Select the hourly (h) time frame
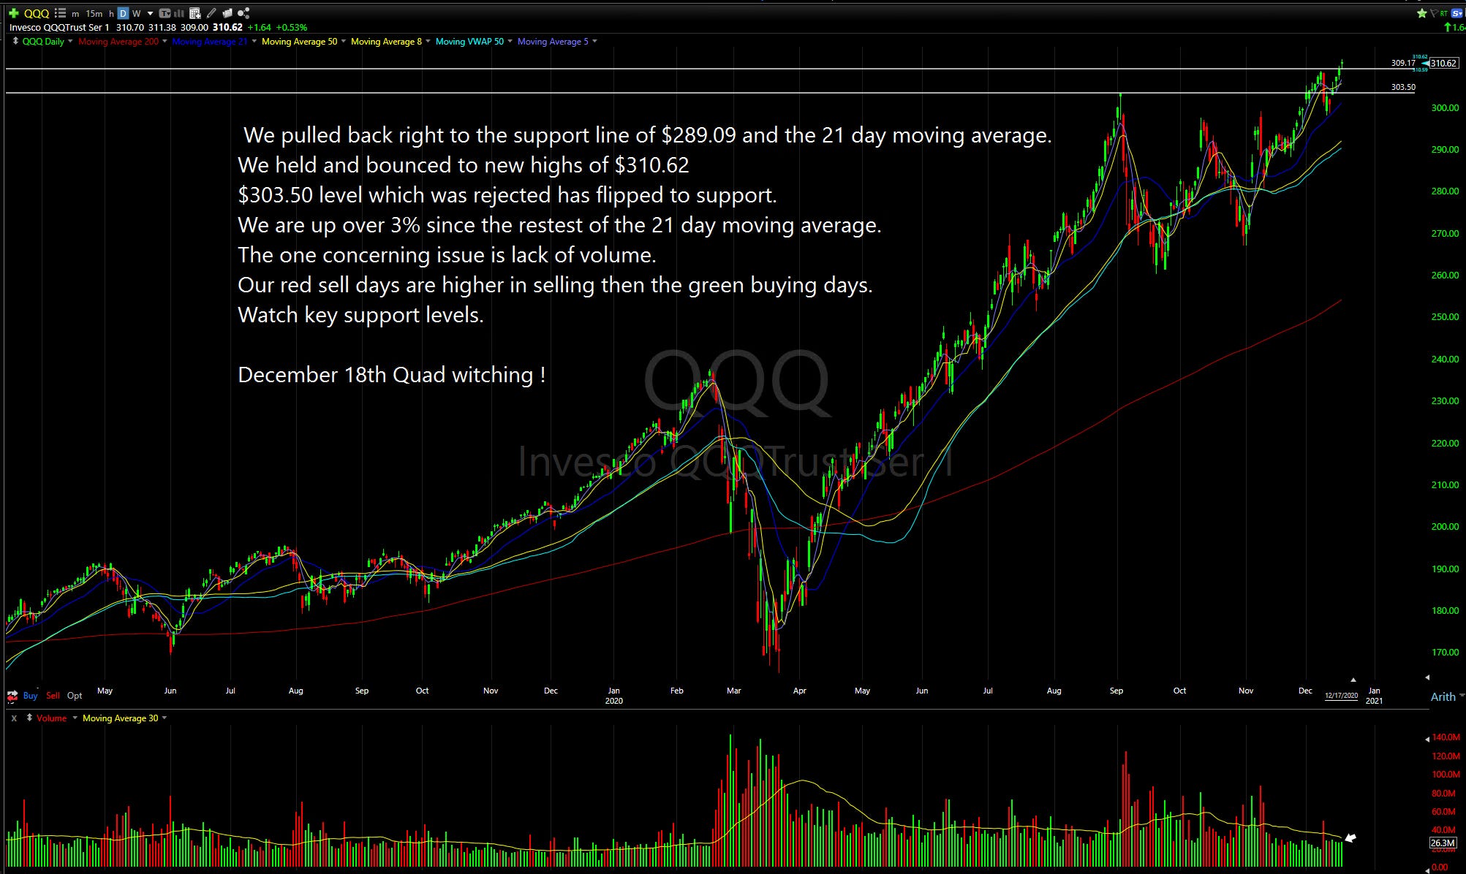 click(111, 13)
